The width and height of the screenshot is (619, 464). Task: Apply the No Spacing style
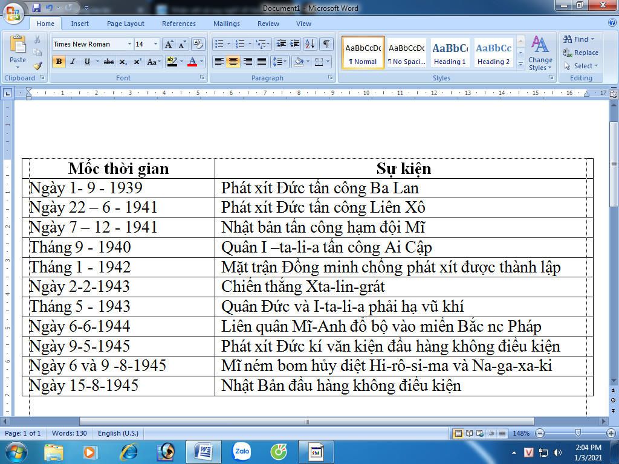point(406,53)
